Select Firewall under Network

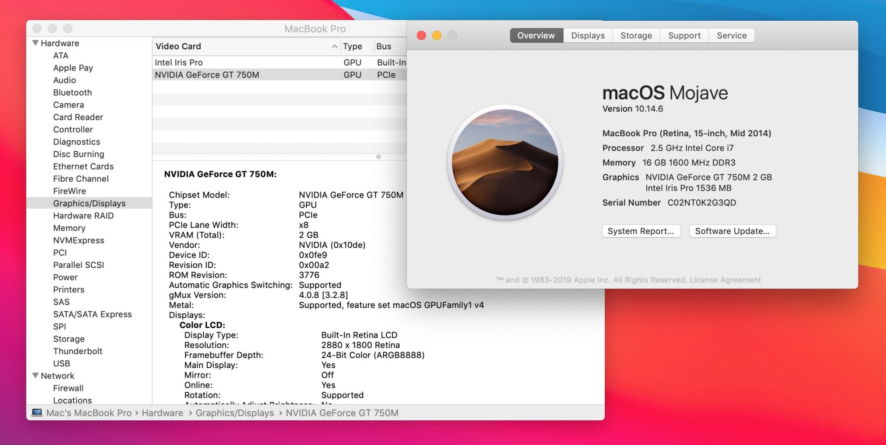pos(68,388)
